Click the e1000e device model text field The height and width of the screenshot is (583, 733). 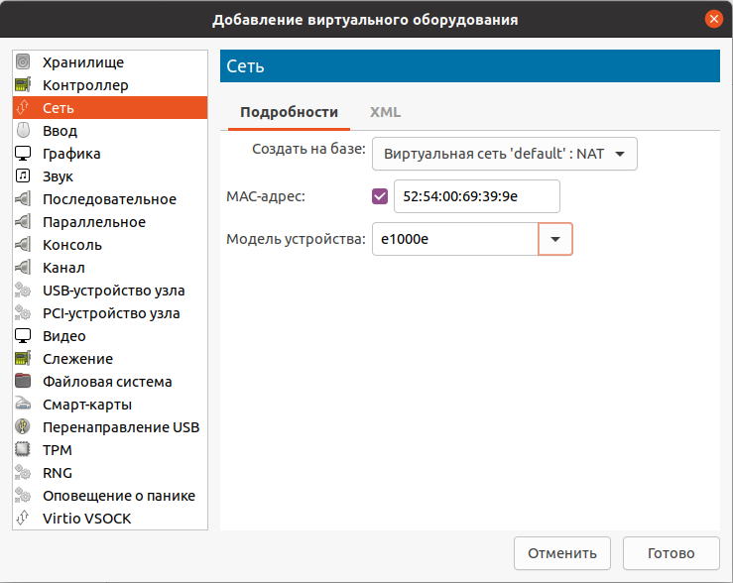(x=455, y=239)
